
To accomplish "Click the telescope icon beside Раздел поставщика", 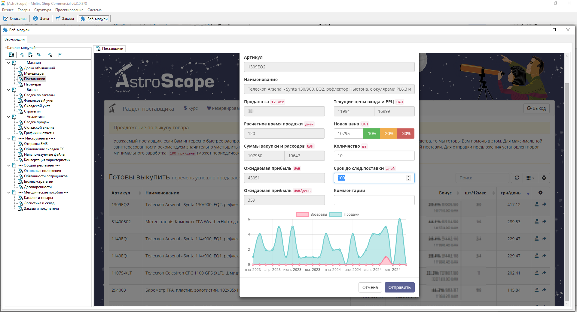I will pos(112,108).
